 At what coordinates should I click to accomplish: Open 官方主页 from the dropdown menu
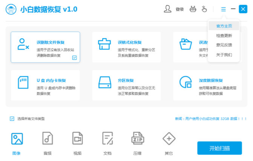click(224, 26)
